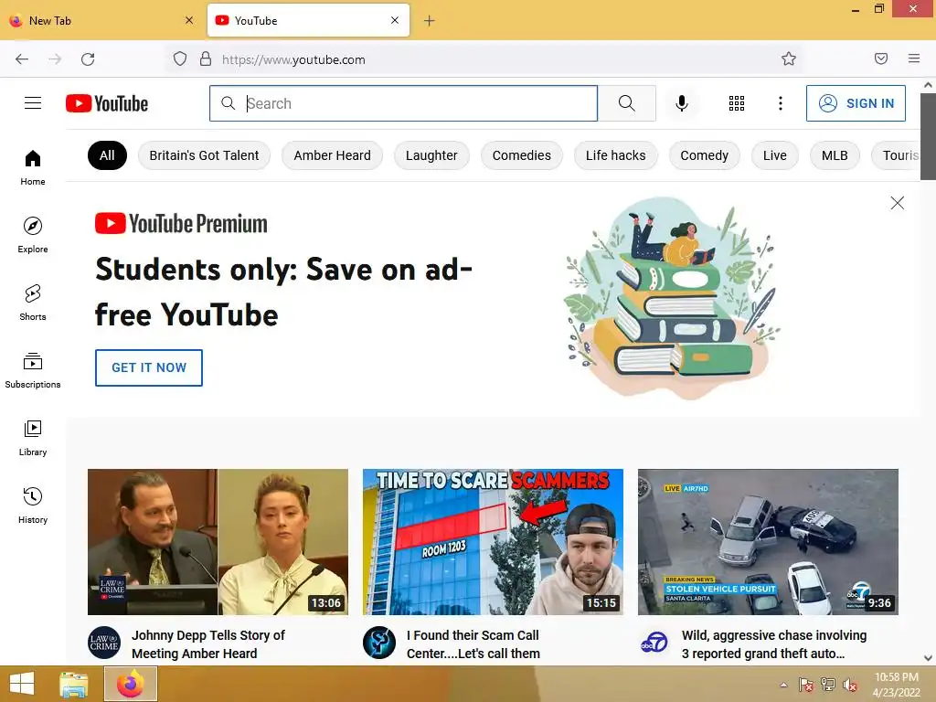
Task: Start voice search with microphone icon
Action: pos(681,103)
